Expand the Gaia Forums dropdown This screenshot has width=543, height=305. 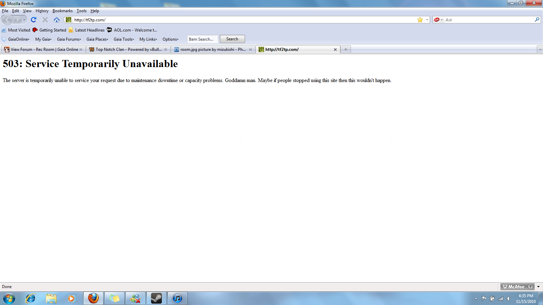(69, 39)
